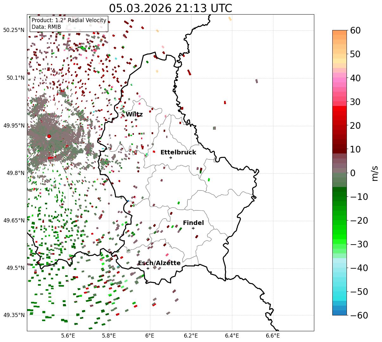
Task: Click the cross marker below Esch/Alzette
Action: pyautogui.click(x=148, y=268)
